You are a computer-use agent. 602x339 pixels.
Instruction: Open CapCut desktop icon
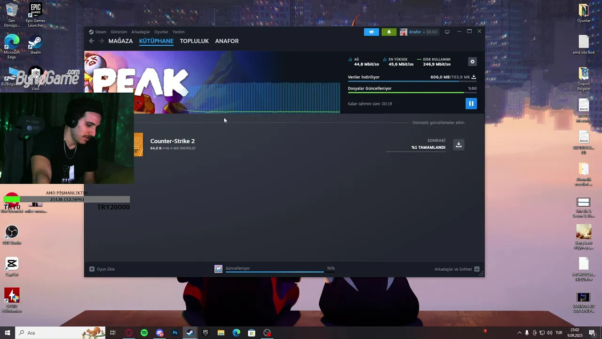click(x=12, y=267)
